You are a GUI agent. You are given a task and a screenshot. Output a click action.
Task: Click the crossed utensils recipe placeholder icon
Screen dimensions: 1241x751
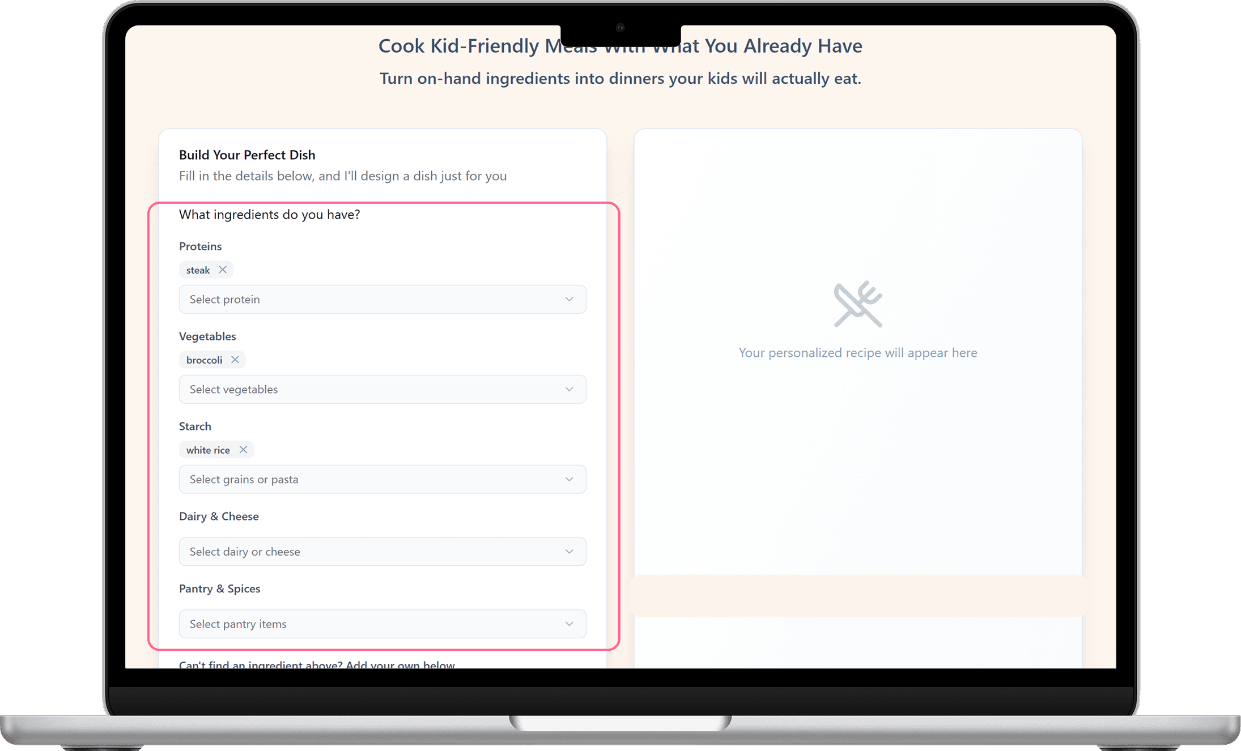[x=858, y=304]
